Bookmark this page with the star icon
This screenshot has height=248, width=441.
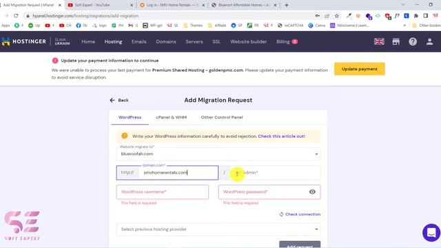(x=337, y=16)
